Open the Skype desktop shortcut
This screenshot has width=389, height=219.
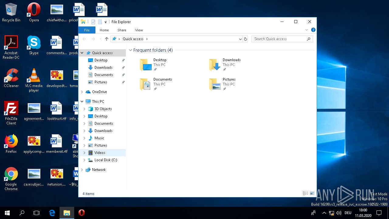pos(34,45)
